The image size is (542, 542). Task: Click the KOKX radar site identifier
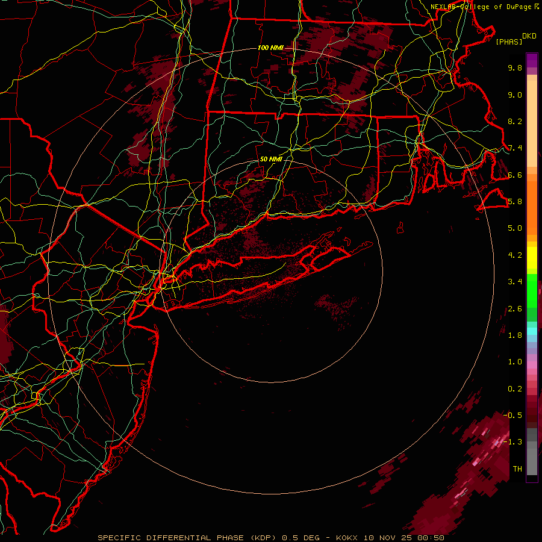coord(347,538)
